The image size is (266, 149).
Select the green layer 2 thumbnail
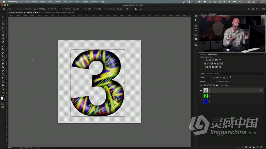(x=206, y=96)
